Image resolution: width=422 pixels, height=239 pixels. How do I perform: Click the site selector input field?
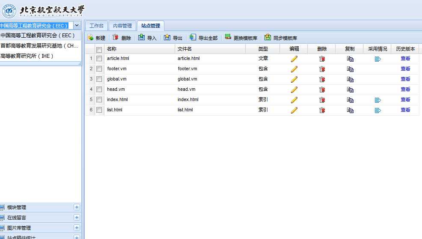[36, 26]
